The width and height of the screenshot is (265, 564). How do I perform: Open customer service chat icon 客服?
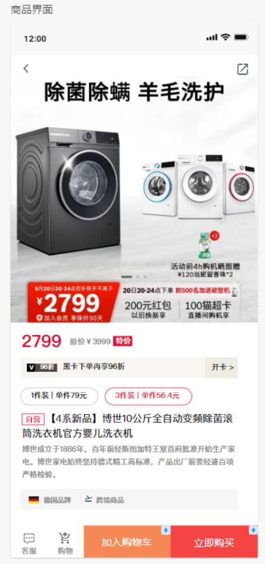(x=29, y=543)
